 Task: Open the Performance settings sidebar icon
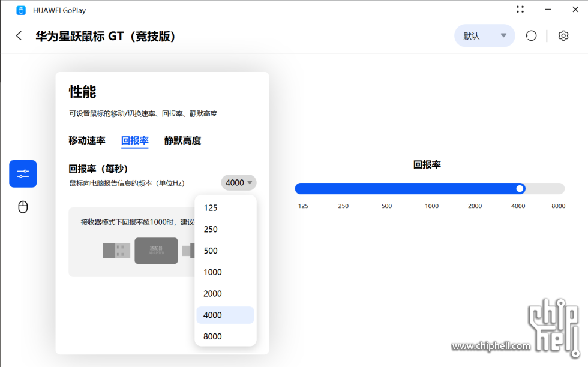[x=23, y=173]
